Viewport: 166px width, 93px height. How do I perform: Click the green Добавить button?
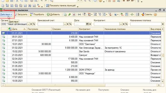pos(53,14)
